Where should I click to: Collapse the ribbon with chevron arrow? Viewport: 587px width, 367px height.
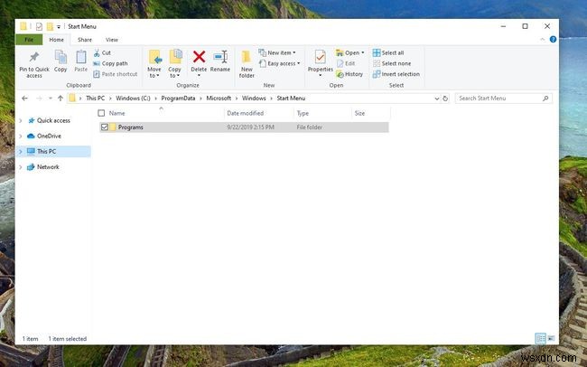(x=542, y=40)
